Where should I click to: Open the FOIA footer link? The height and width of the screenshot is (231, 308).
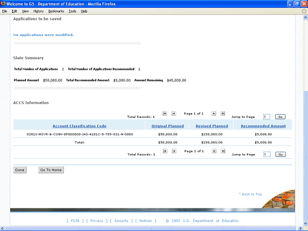75,221
